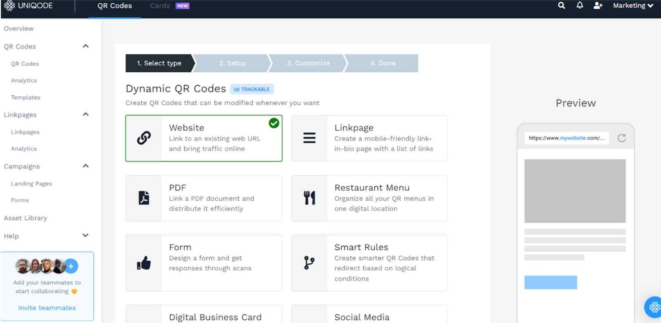Open Analytics under QR Codes

[24, 80]
